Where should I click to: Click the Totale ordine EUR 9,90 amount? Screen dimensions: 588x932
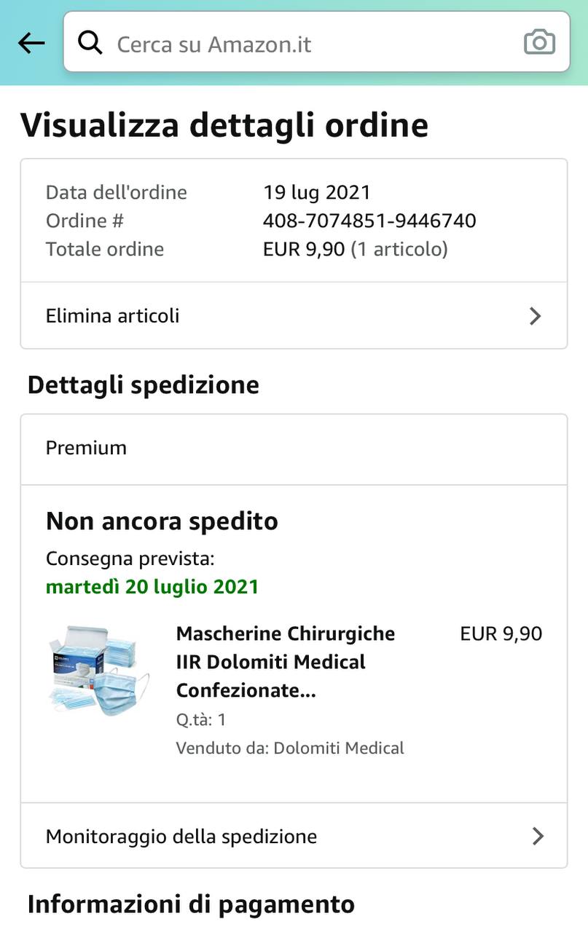coord(304,249)
